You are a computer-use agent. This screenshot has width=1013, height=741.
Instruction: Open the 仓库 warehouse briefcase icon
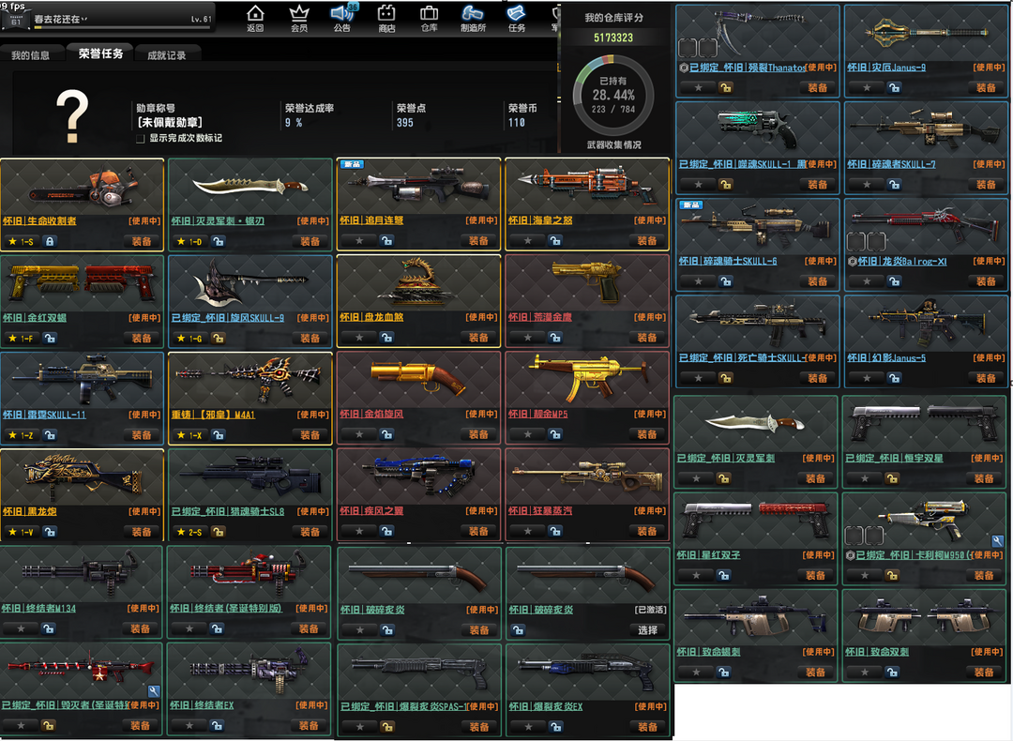(x=429, y=17)
